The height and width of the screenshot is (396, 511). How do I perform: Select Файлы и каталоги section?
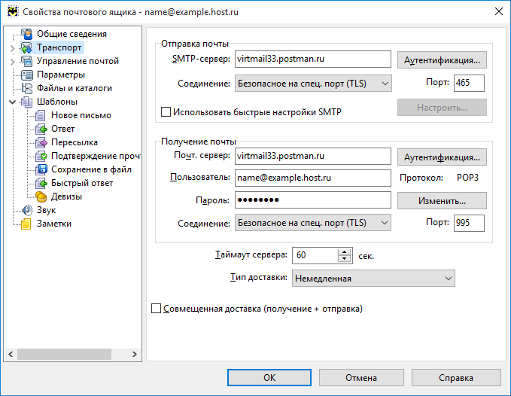point(75,88)
